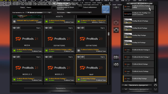
Task: Toggle HUNGARY MAP by Frank007 activation circle
Action: 14,21
